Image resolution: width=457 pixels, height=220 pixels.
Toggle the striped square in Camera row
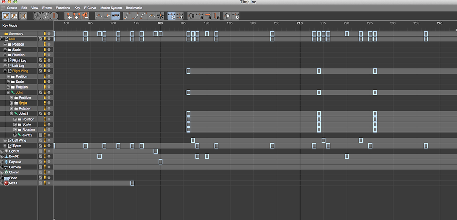[40, 167]
